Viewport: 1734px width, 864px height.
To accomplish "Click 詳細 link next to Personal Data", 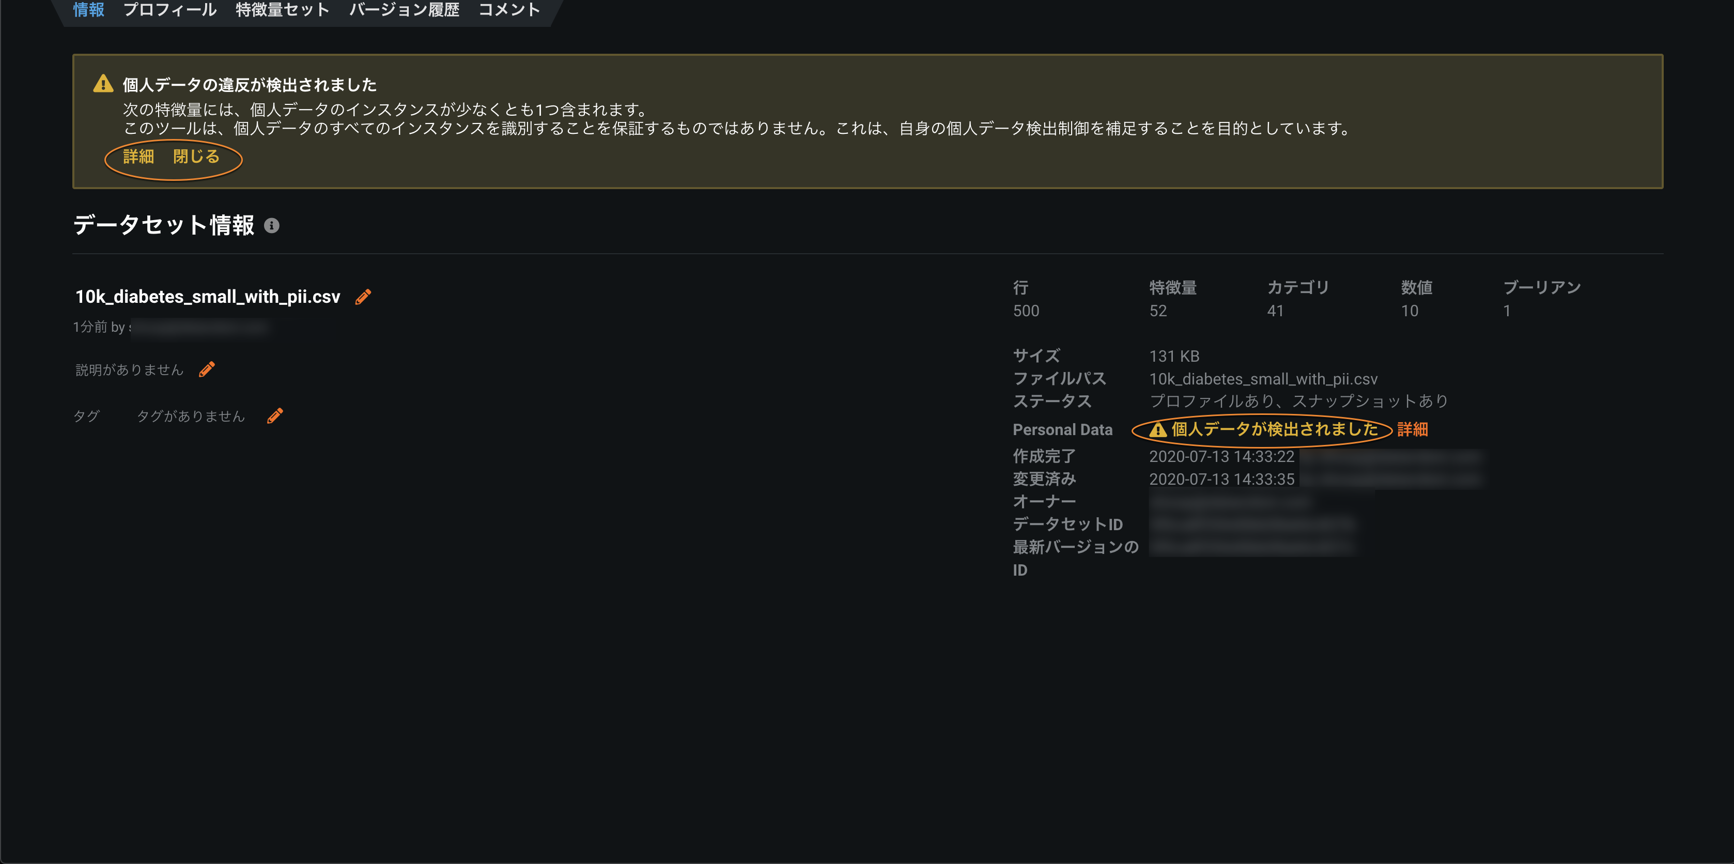I will click(x=1412, y=429).
